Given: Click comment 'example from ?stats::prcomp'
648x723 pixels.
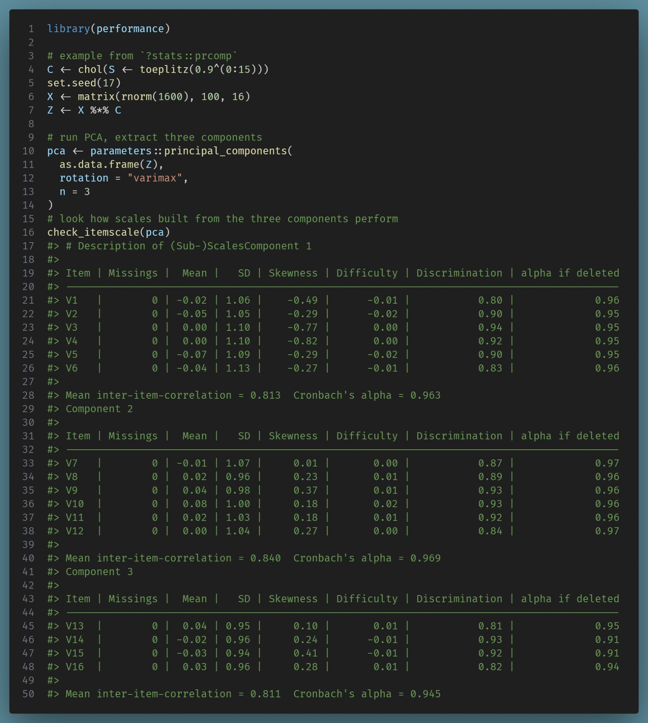Looking at the screenshot, I should click(142, 56).
